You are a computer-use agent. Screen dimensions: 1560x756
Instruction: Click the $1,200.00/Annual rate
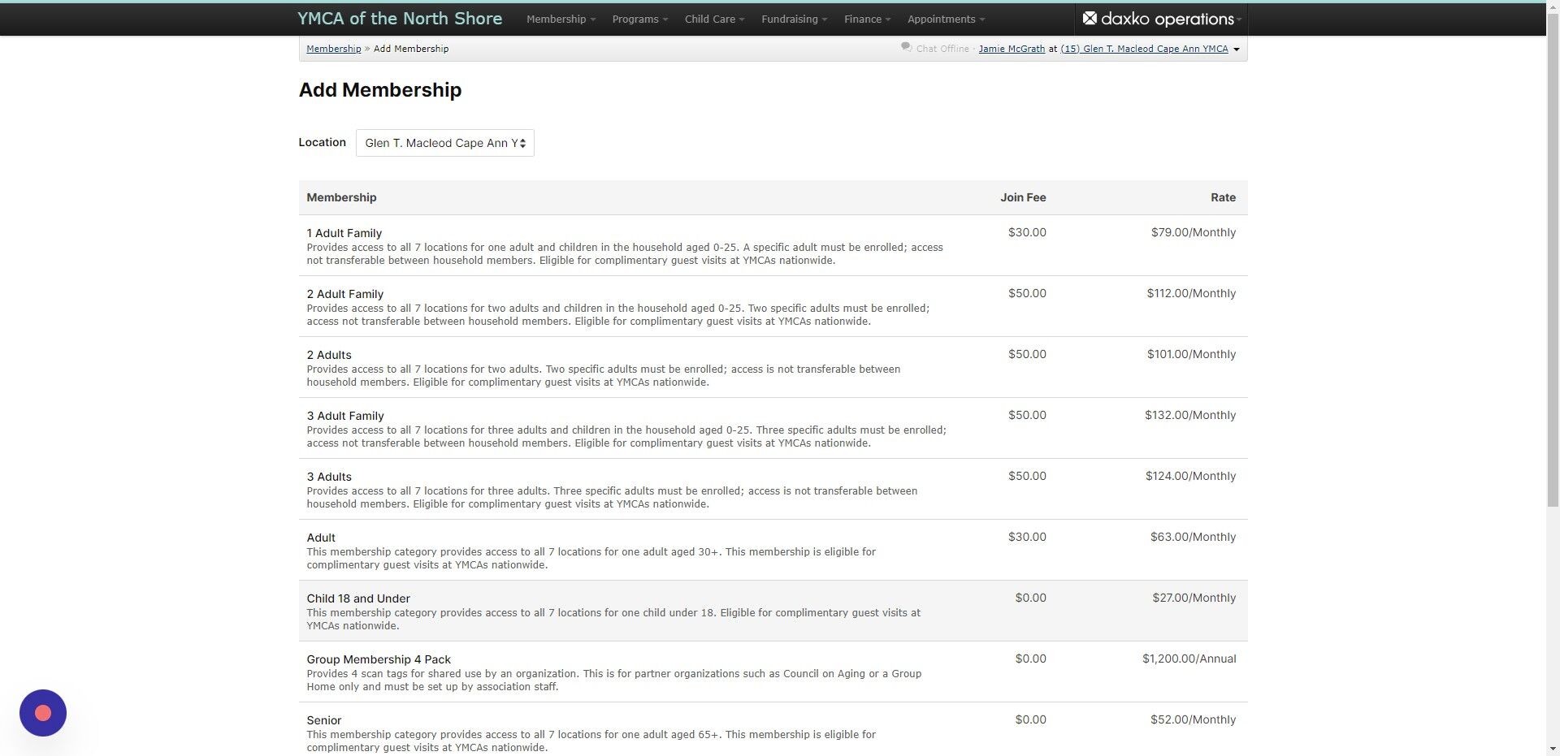click(1189, 659)
